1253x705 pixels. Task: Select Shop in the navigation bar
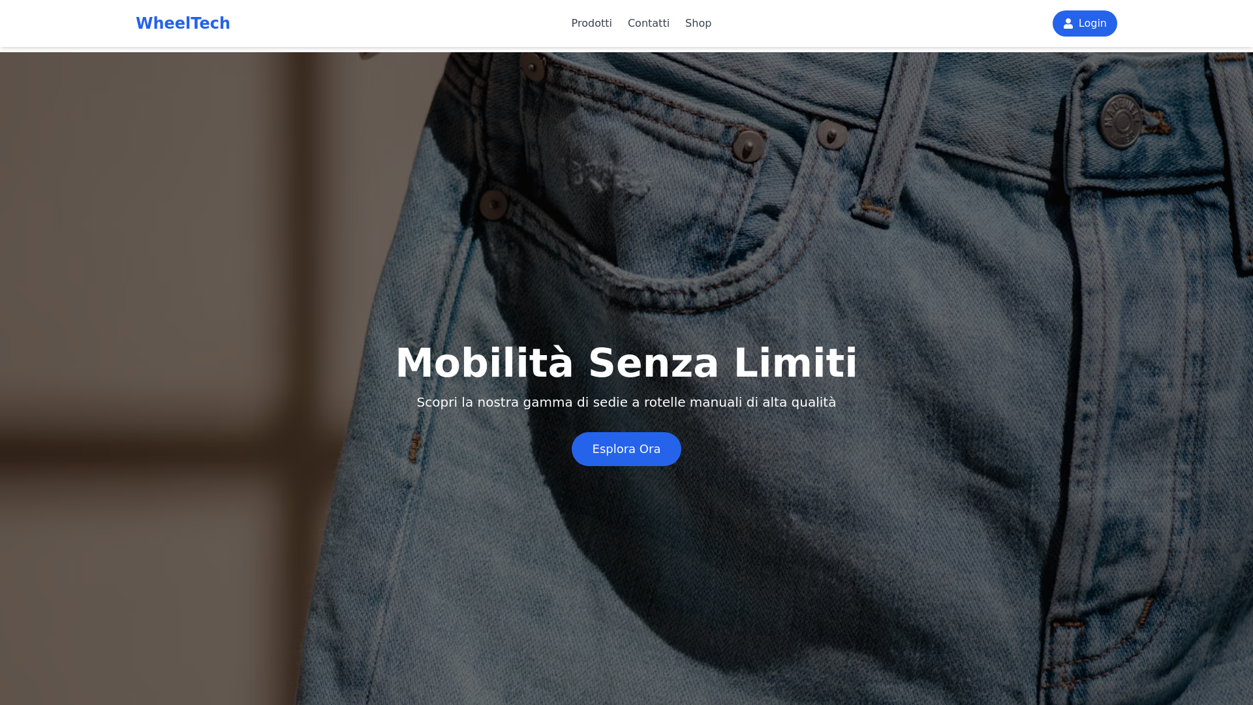698,23
